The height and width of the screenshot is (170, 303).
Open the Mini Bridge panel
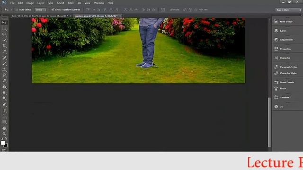[284, 22]
